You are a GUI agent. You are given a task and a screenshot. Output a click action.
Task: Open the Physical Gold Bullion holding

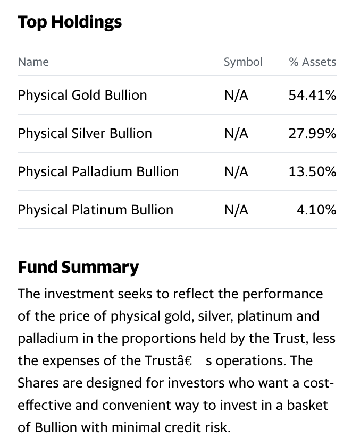[82, 95]
